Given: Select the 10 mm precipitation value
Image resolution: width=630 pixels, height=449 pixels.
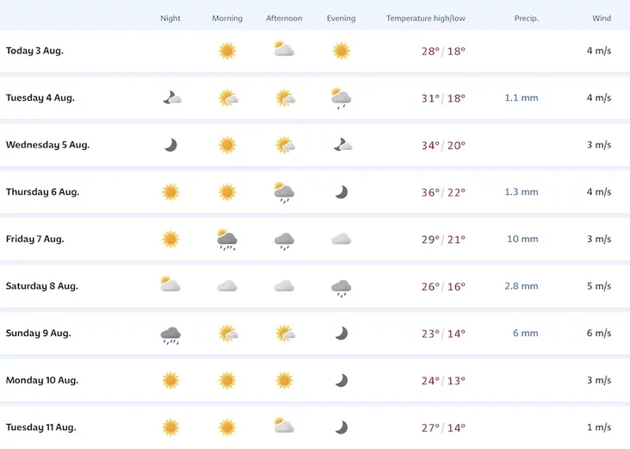Looking at the screenshot, I should pos(522,239).
